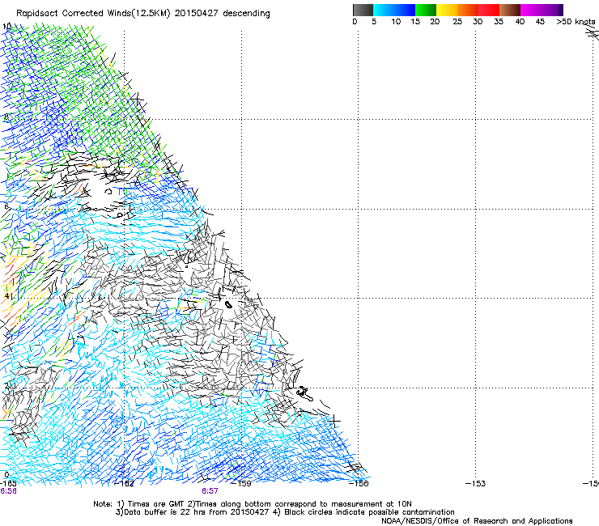The image size is (599, 526).
Task: Click the word 'descending' in the title
Action: coord(246,14)
